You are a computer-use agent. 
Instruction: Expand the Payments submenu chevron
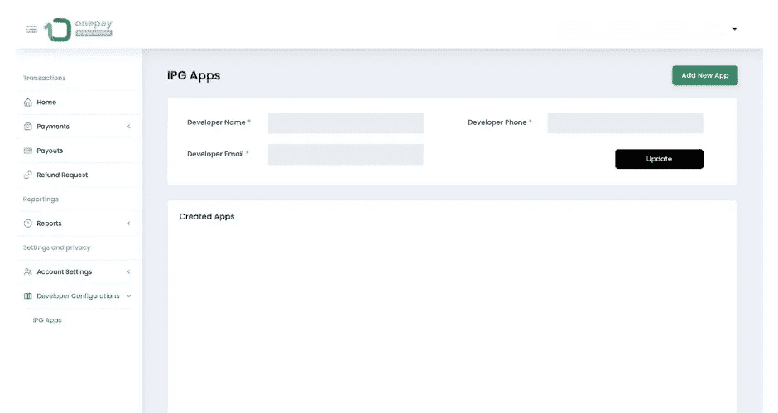(x=128, y=127)
